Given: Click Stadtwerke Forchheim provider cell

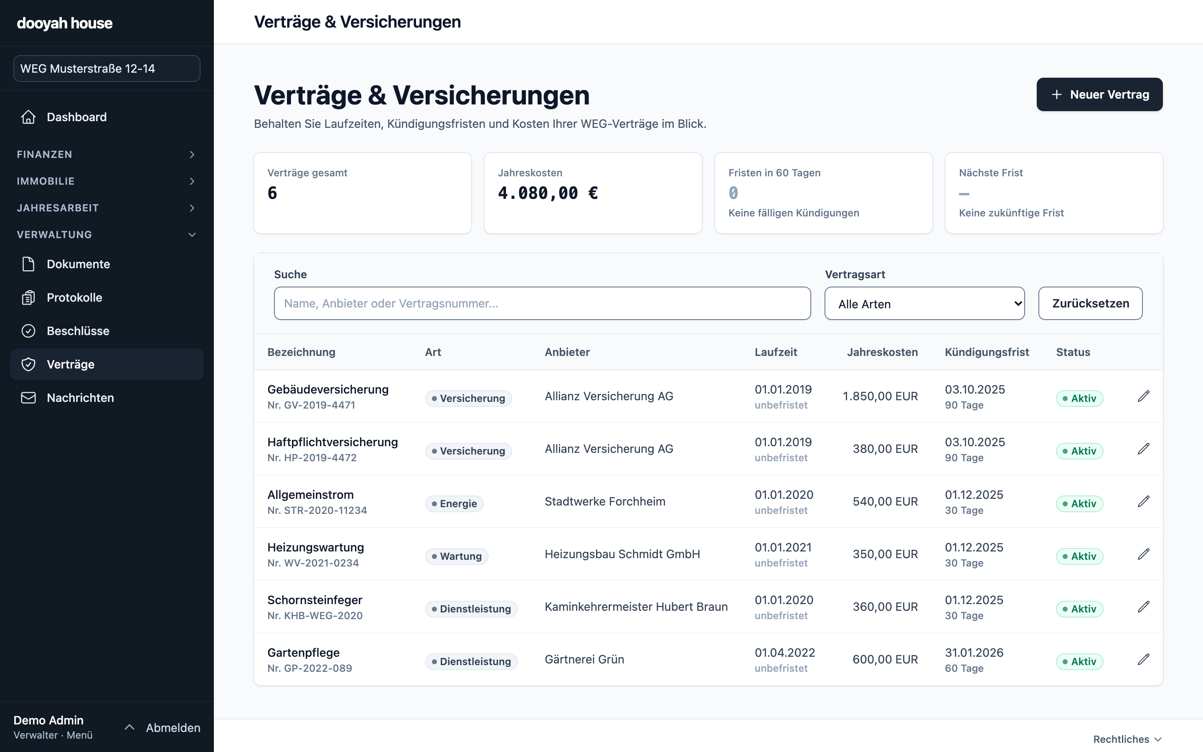Looking at the screenshot, I should (605, 501).
